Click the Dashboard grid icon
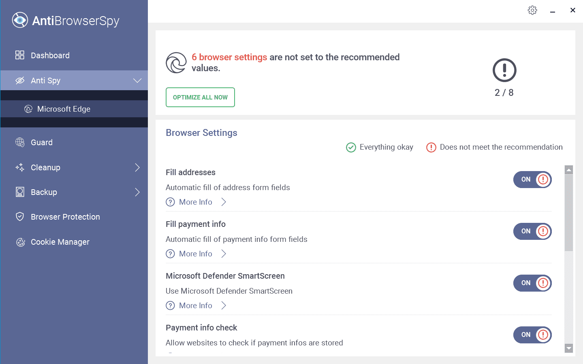 pos(20,55)
